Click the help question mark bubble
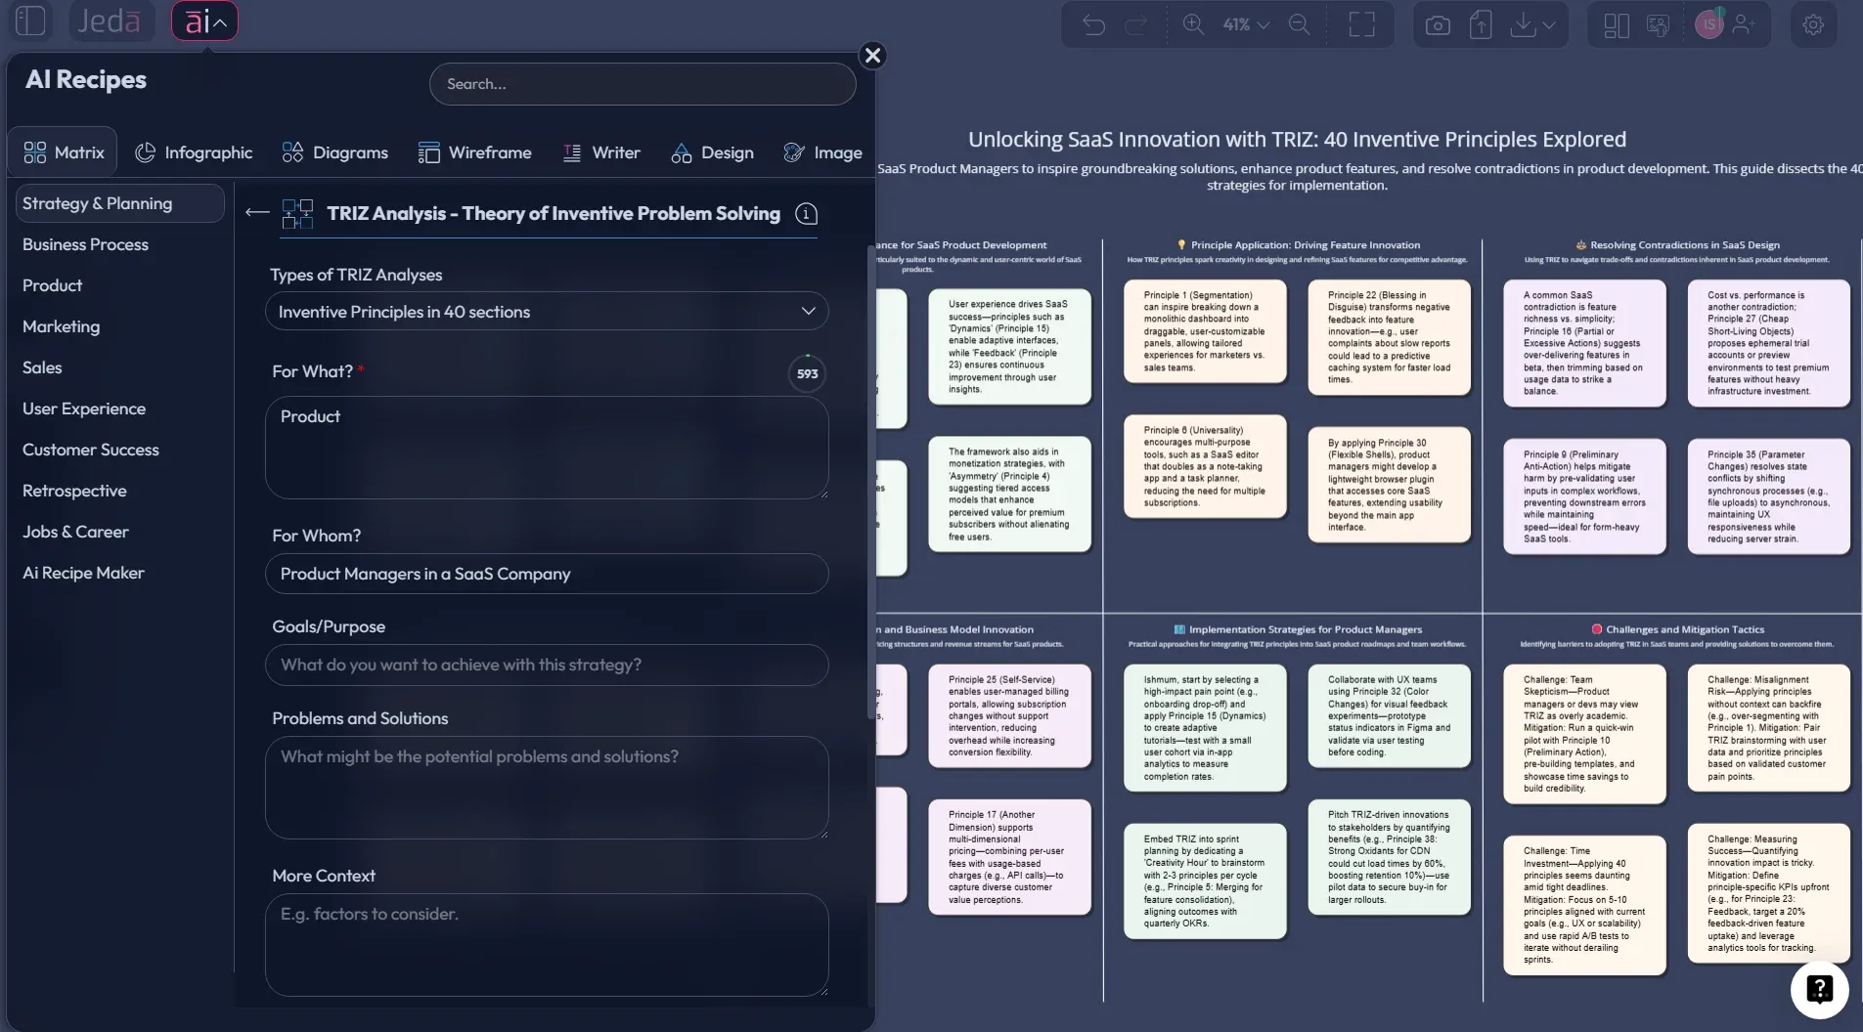The image size is (1863, 1032). (x=1818, y=989)
